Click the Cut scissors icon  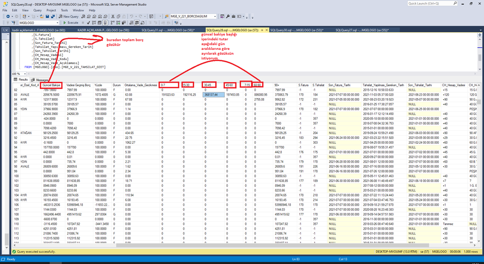coord(113,16)
